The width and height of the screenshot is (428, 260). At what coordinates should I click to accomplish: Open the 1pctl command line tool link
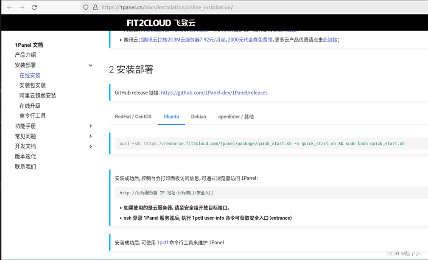[x=162, y=242]
